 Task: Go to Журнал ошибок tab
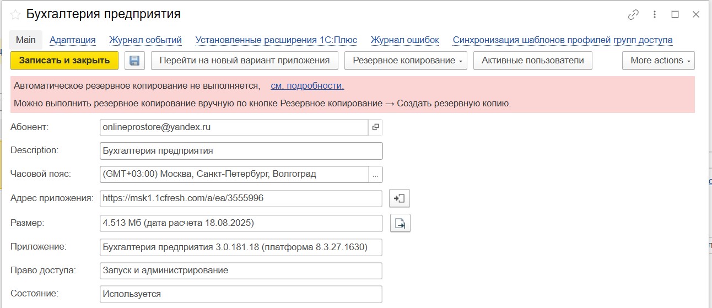pos(404,40)
